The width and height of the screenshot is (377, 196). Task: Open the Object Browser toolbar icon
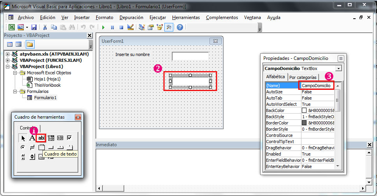(160, 27)
